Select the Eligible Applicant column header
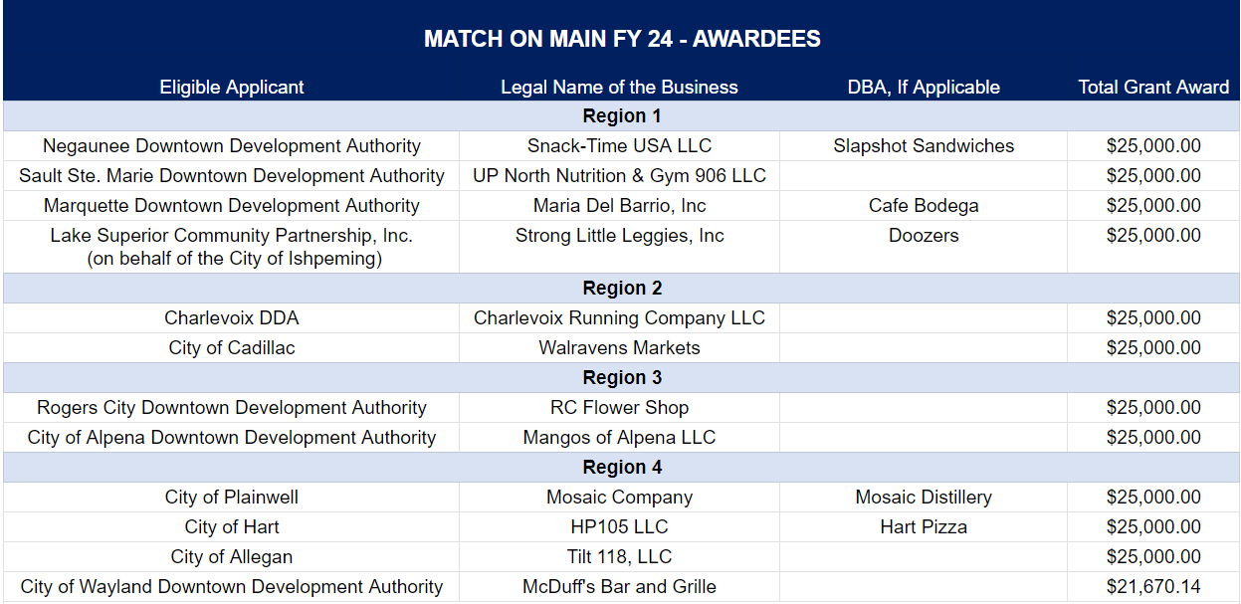This screenshot has height=604, width=1241. point(232,88)
